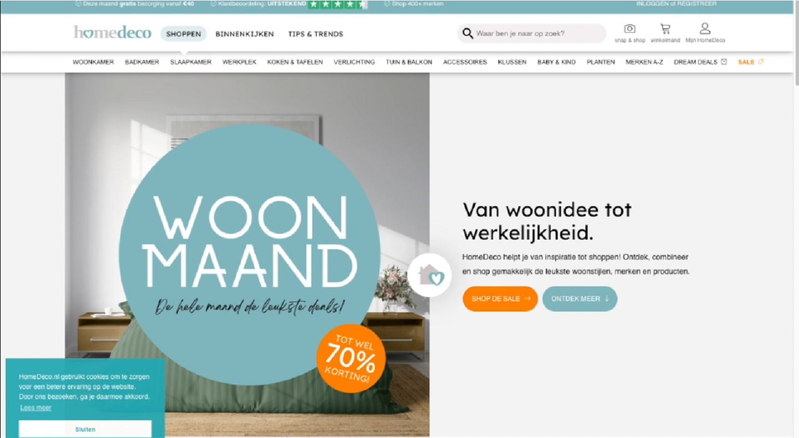Expand the VERLICHTING category menu
This screenshot has height=438, width=799.
[354, 62]
